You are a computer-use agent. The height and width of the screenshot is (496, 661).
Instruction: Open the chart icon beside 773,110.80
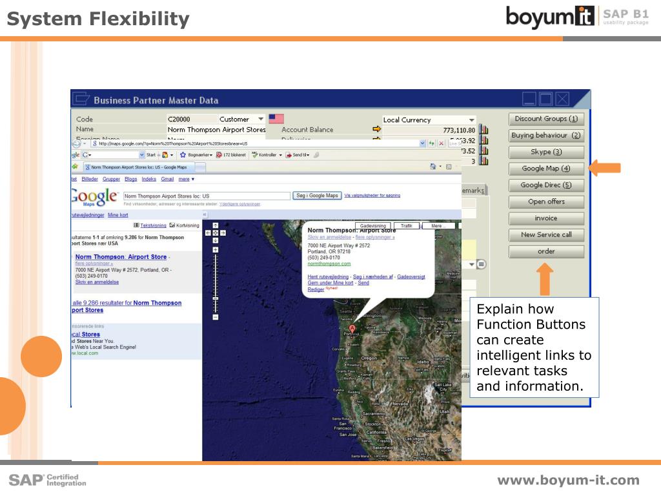click(483, 129)
